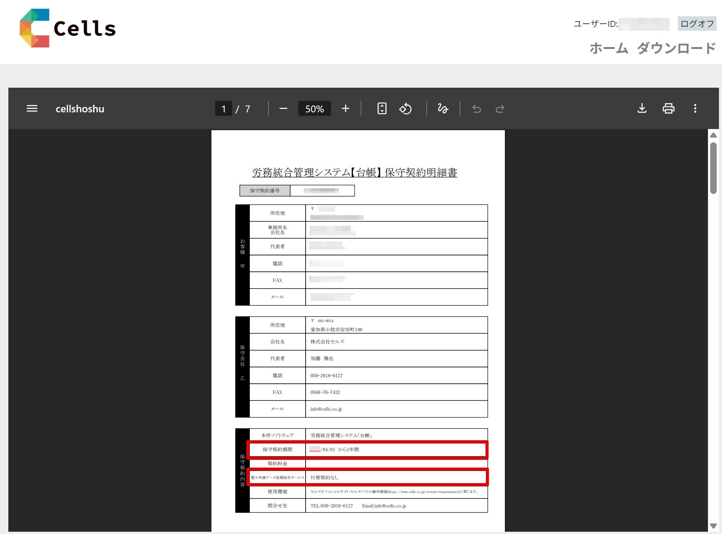Click the Cells logo
The height and width of the screenshot is (534, 722).
coord(68,28)
